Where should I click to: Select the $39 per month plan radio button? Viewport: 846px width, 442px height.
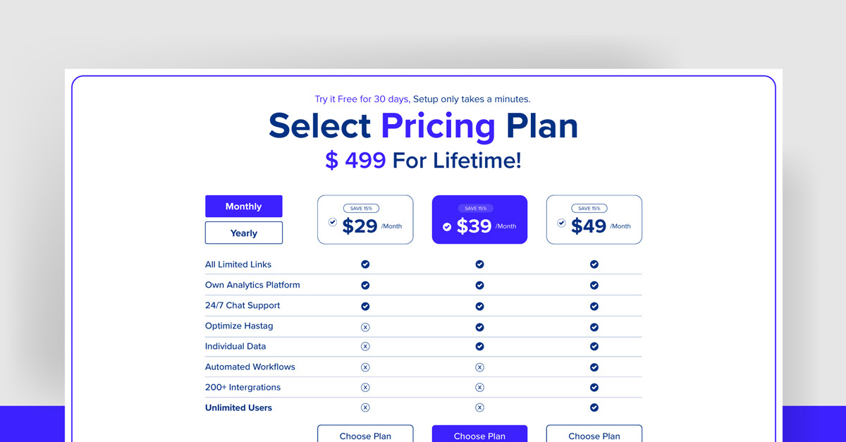(x=446, y=226)
